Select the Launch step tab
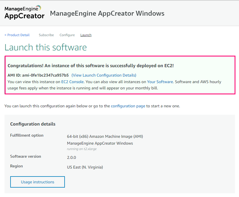Viewport: 239px width, 197px height. tap(86, 35)
